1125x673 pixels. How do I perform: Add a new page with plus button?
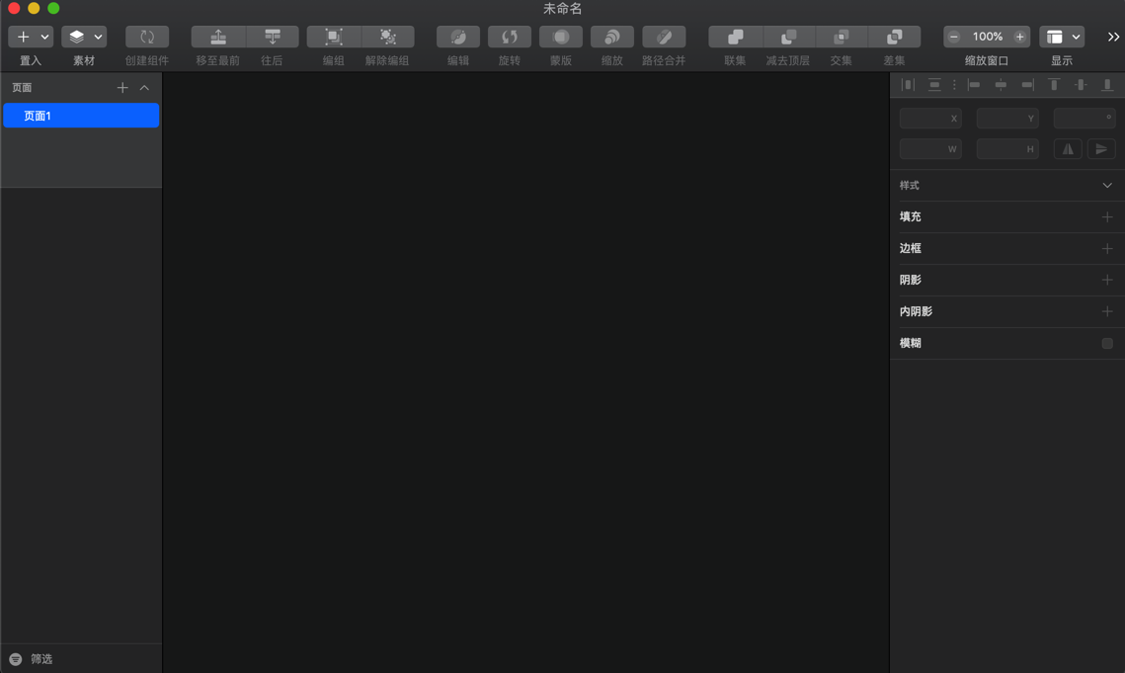point(122,88)
